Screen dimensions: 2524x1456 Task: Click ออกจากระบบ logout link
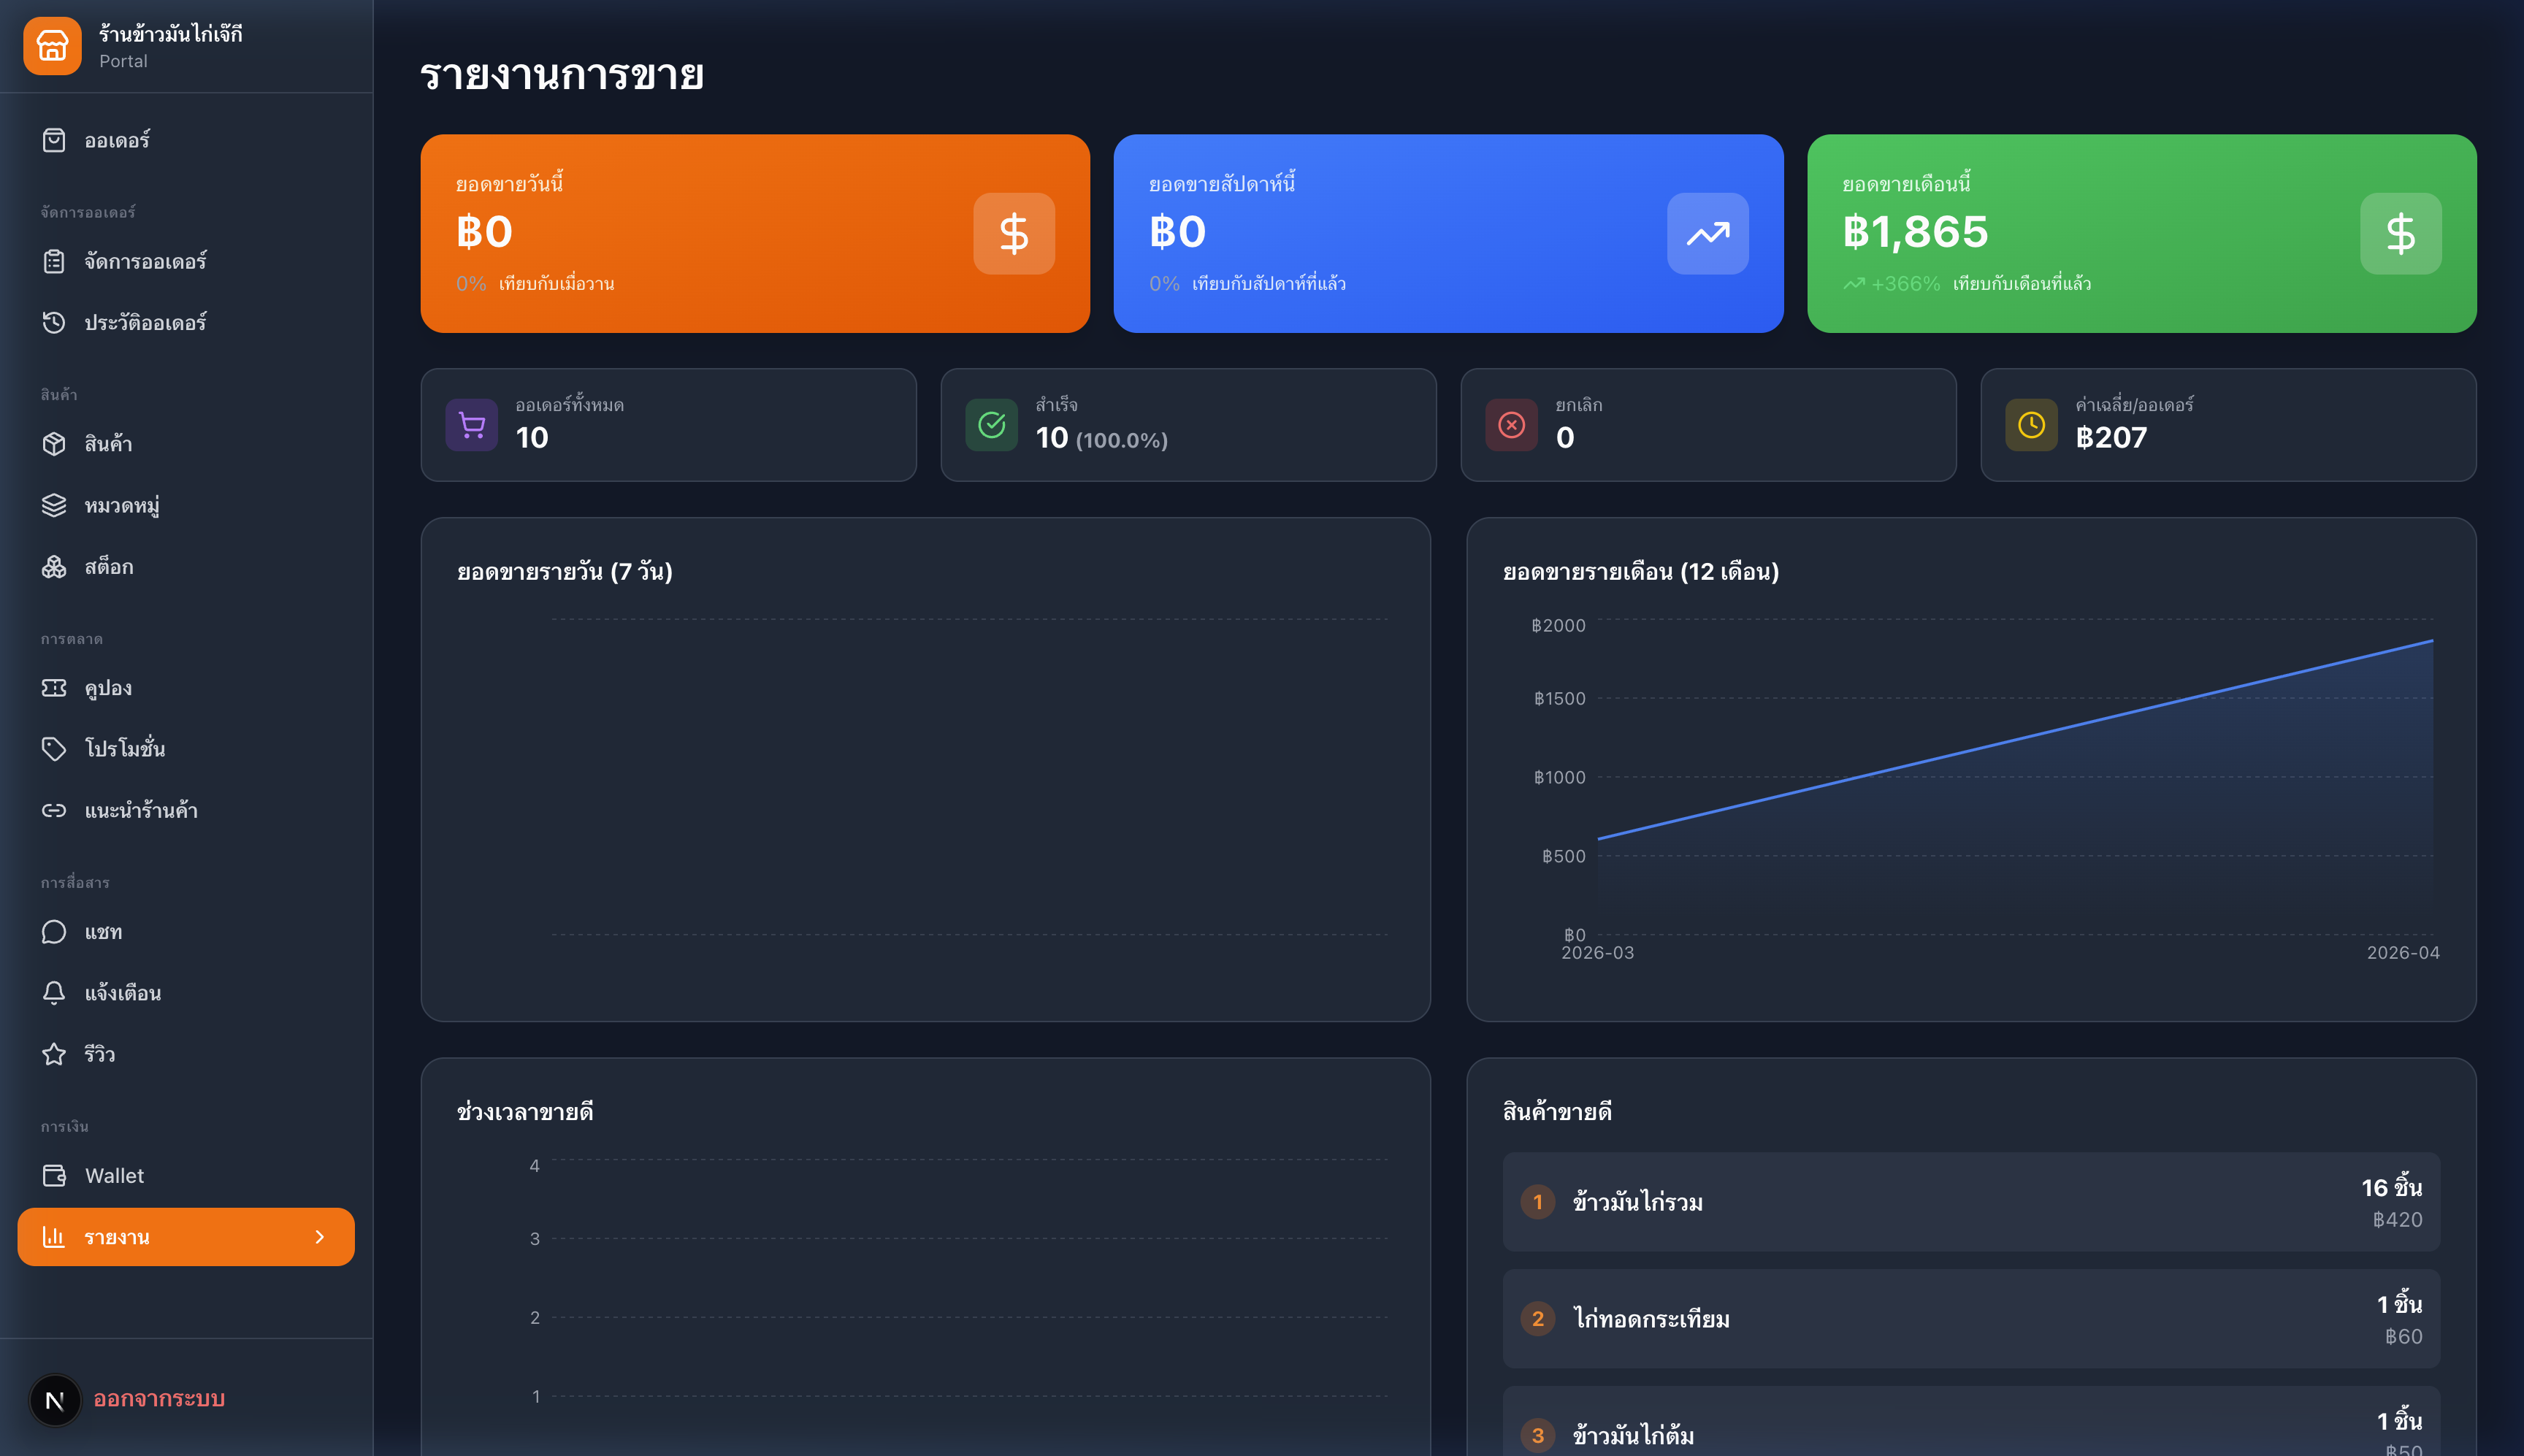[159, 1399]
